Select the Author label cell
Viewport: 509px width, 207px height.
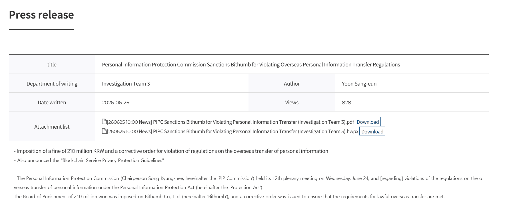tap(292, 84)
